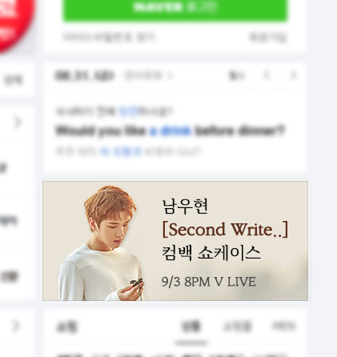The height and width of the screenshot is (357, 337).
Task: Click the 컴백 쇼케이스 banner text
Action: (x=211, y=253)
